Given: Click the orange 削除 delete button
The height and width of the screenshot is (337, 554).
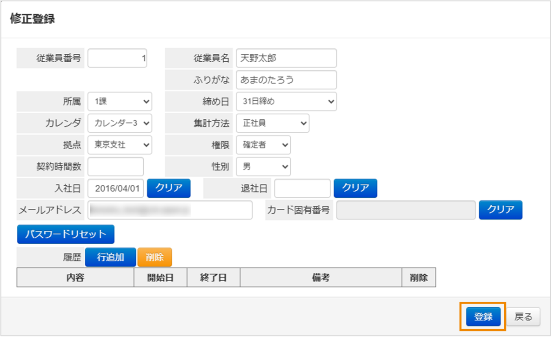Looking at the screenshot, I should 155,256.
